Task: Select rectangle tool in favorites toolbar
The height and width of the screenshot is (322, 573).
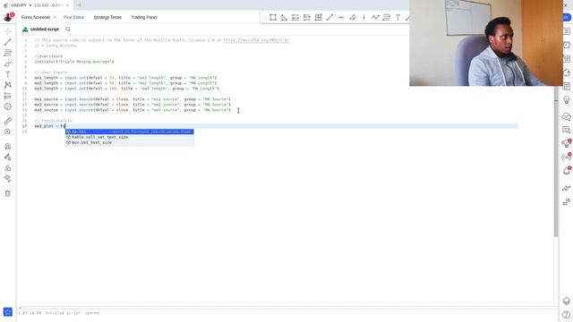Action: pyautogui.click(x=273, y=17)
